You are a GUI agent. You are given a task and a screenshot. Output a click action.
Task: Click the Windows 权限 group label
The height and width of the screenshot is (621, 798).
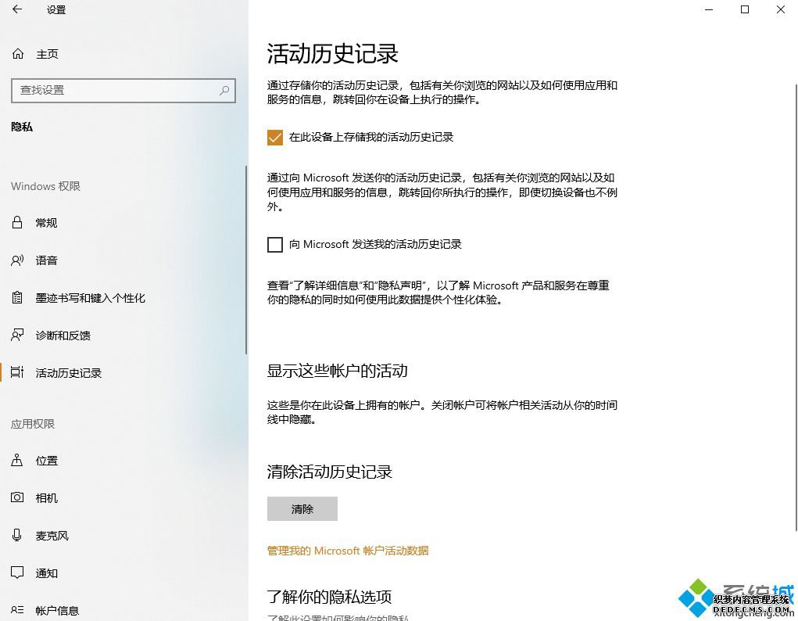click(x=46, y=186)
